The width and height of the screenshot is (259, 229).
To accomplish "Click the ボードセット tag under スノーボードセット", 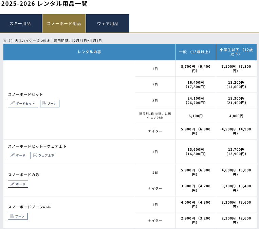I will pos(23,104).
